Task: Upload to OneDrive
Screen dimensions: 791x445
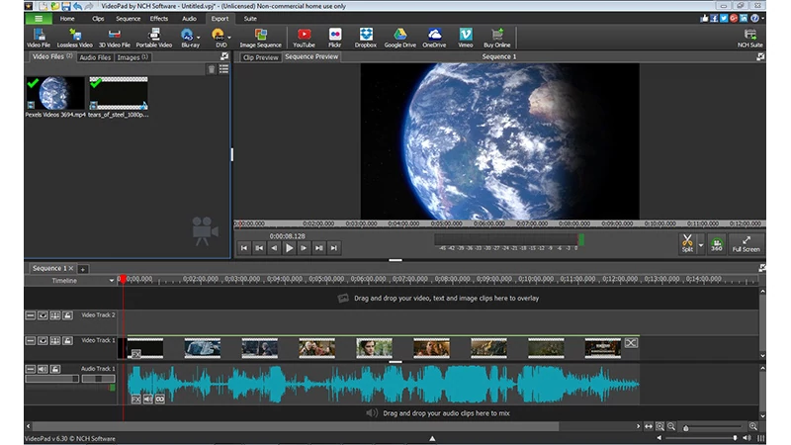Action: (434, 38)
